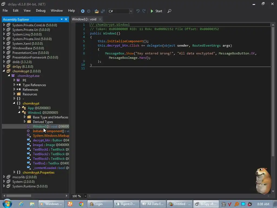The image size is (277, 208).
Task: Start debugging with the Start button
Action: (156, 11)
